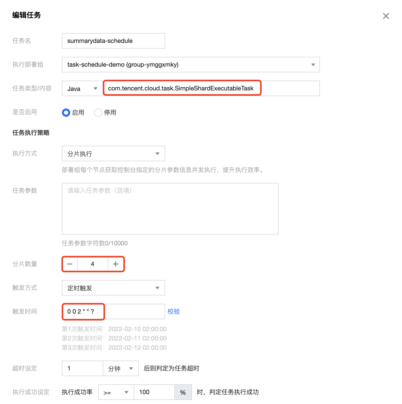402x404 pixels.
Task: Click the 任务参数 text area
Action: point(170,209)
